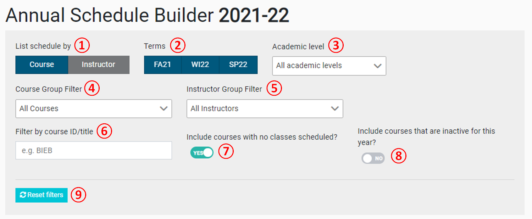Disable including courses with no classes scheduled

coord(201,152)
